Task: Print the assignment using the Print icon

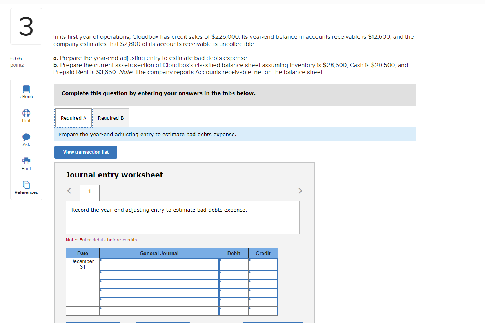Action: click(x=26, y=164)
